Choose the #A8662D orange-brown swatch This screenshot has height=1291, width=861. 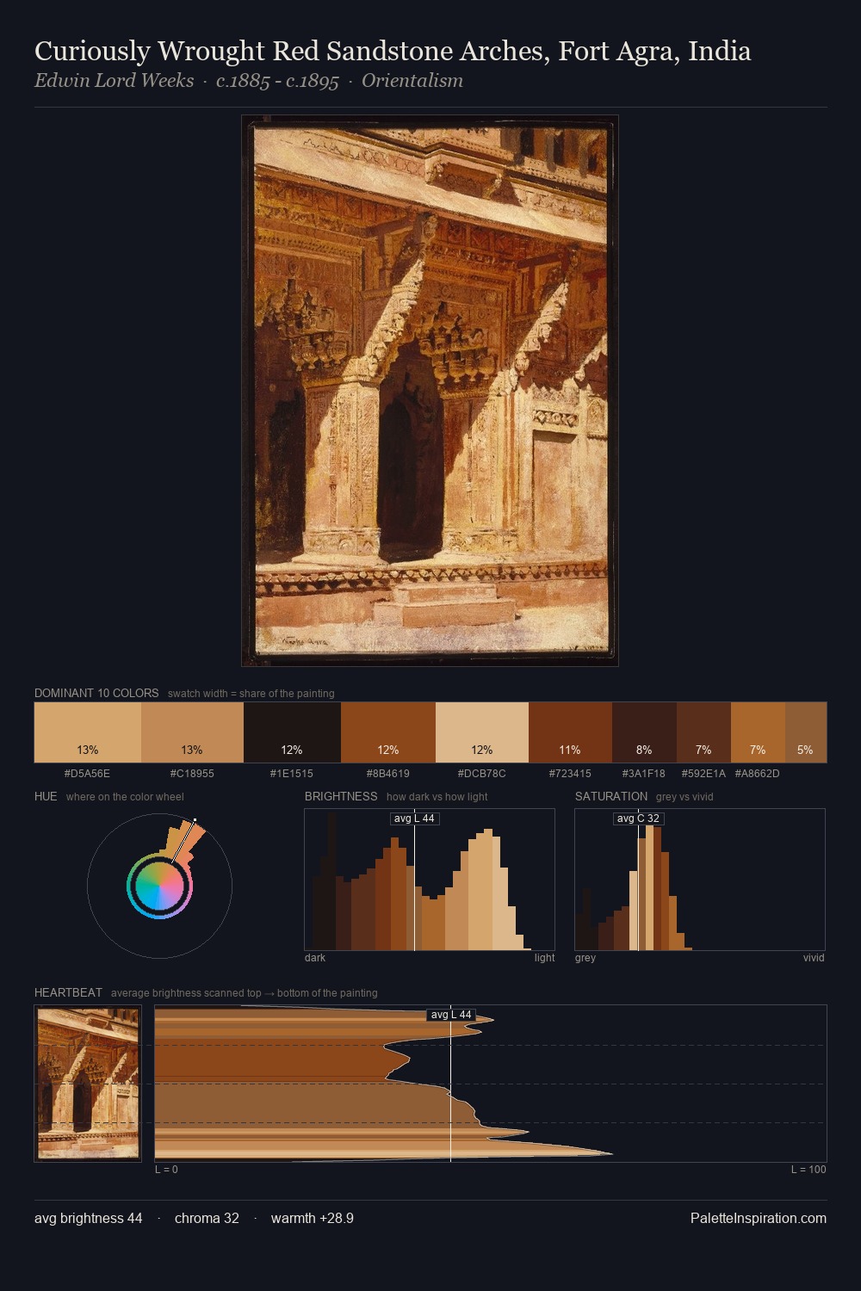(758, 732)
